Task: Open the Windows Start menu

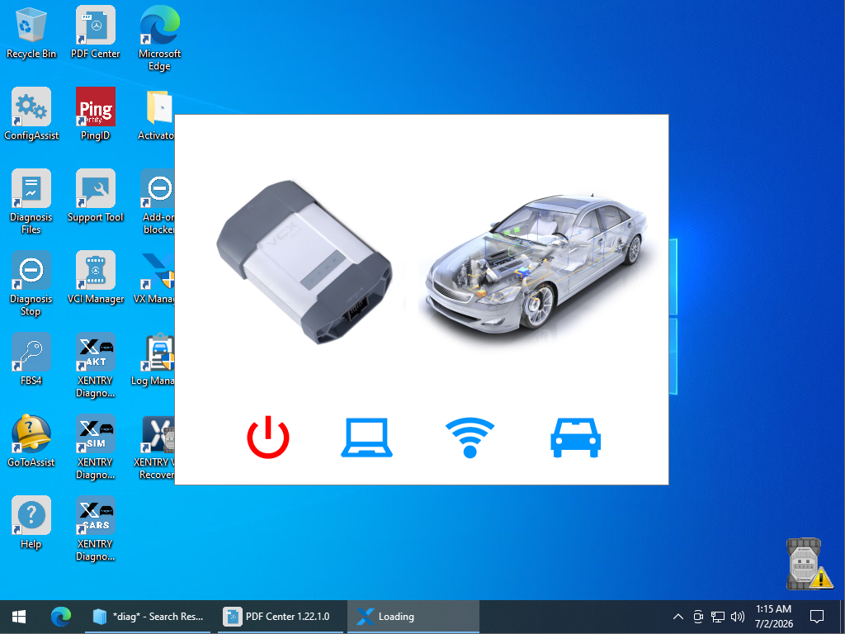Action: tap(20, 617)
